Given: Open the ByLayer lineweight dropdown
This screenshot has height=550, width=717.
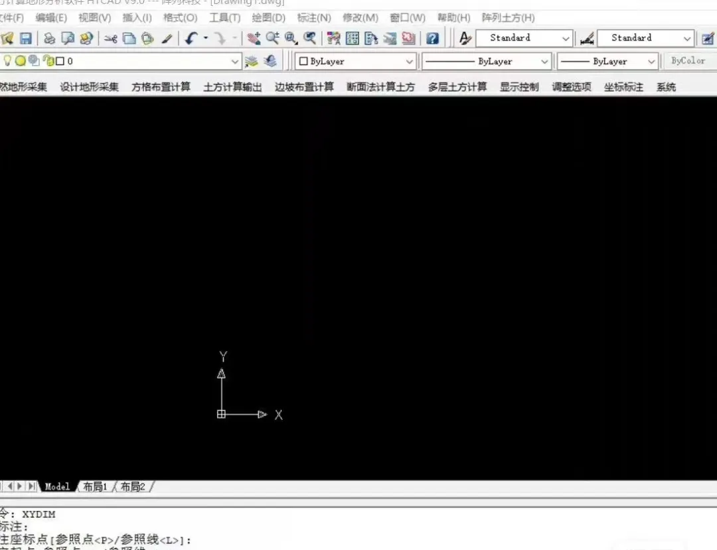Looking at the screenshot, I should pos(651,61).
